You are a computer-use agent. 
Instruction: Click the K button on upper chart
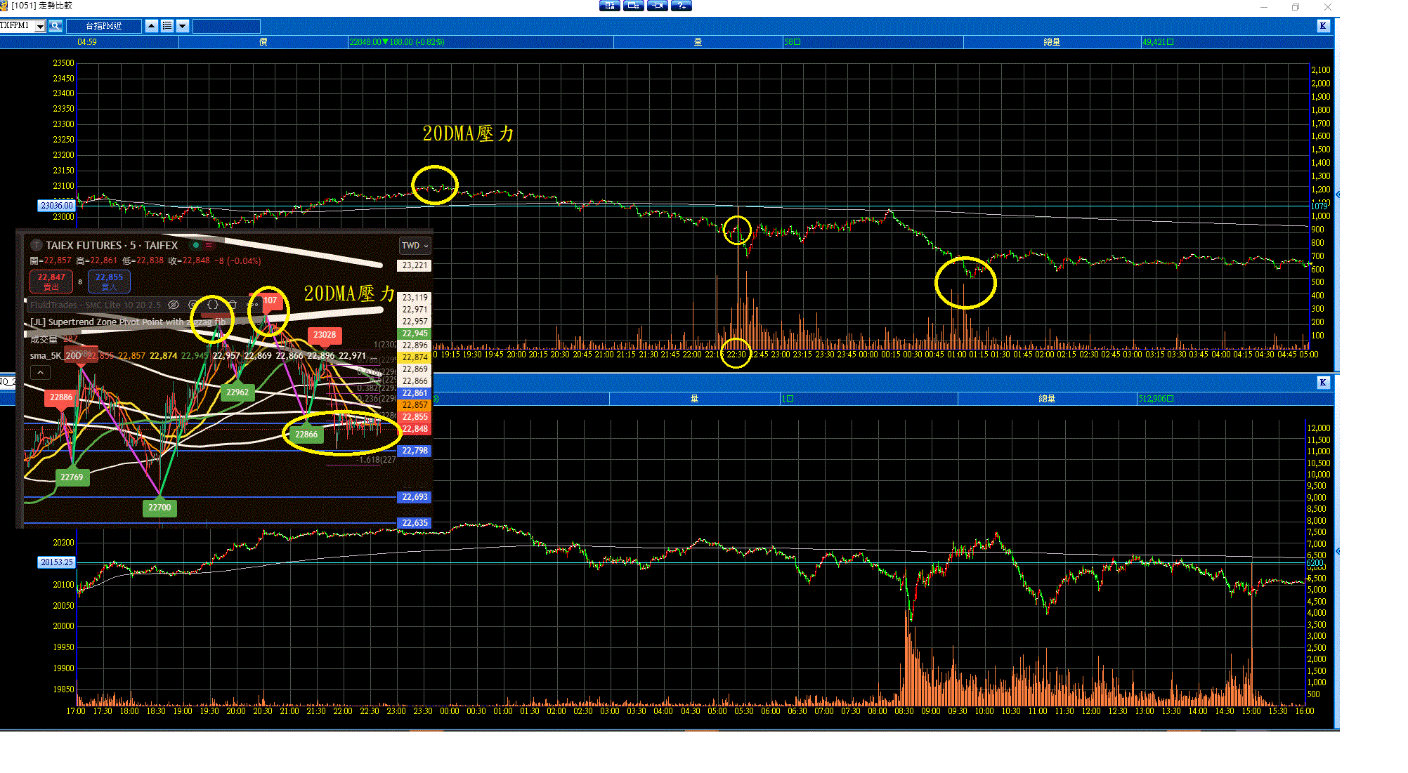[1323, 26]
